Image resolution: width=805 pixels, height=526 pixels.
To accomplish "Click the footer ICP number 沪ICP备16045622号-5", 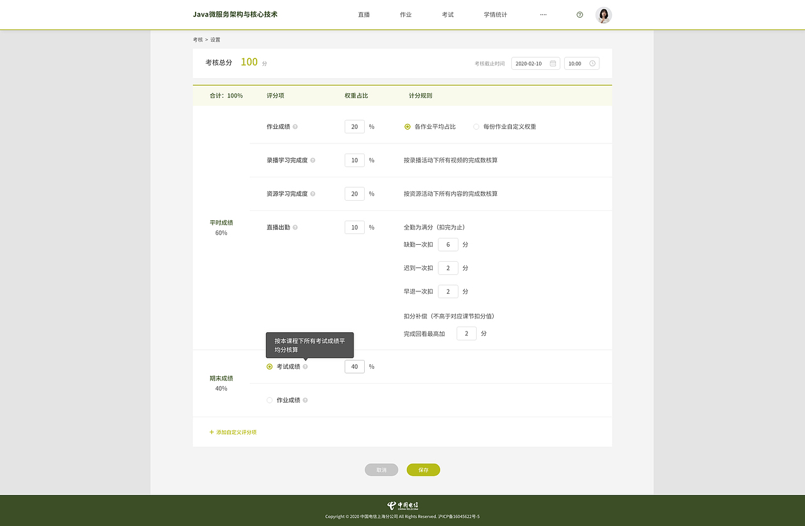I will click(x=458, y=517).
